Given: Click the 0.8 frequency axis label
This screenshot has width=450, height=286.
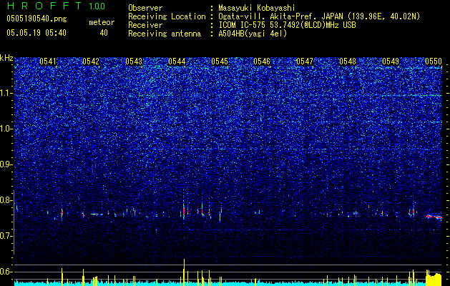Looking at the screenshot, I should pos(6,200).
